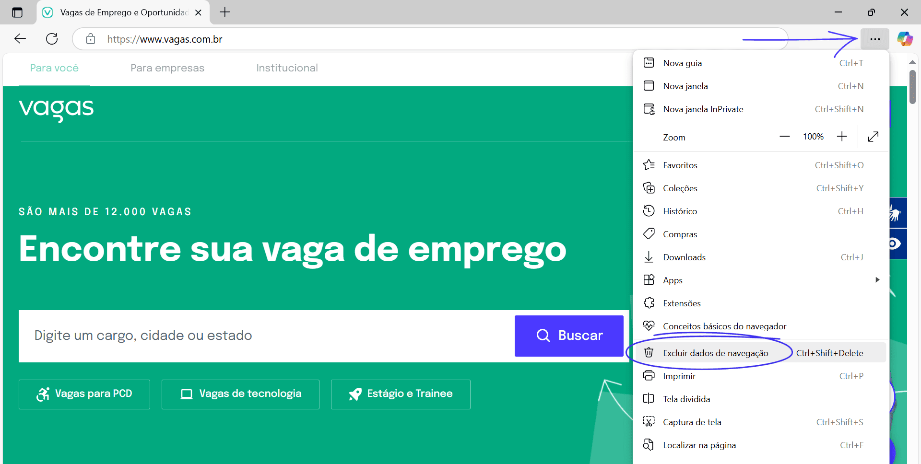Reload the page with refresh icon
The height and width of the screenshot is (464, 921).
coord(52,39)
